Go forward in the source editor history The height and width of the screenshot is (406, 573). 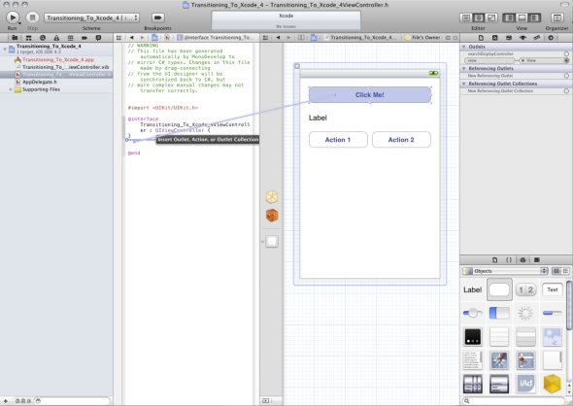pos(143,38)
